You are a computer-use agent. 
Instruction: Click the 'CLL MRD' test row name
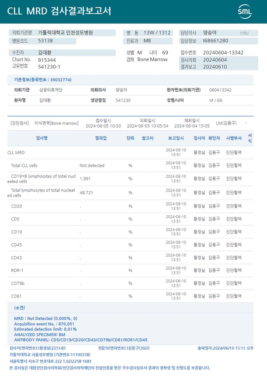16,153
